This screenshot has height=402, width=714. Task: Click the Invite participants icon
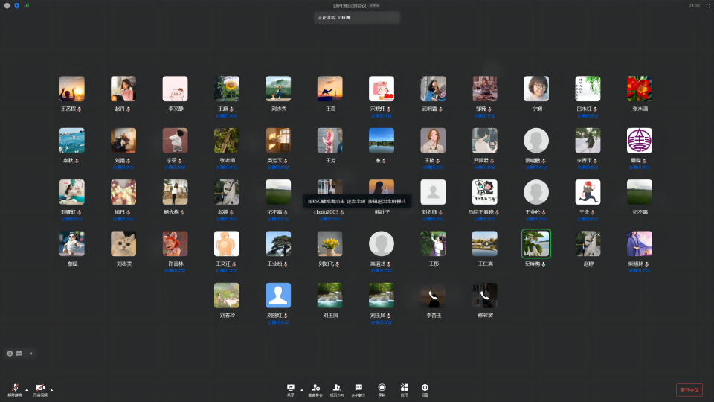click(315, 387)
